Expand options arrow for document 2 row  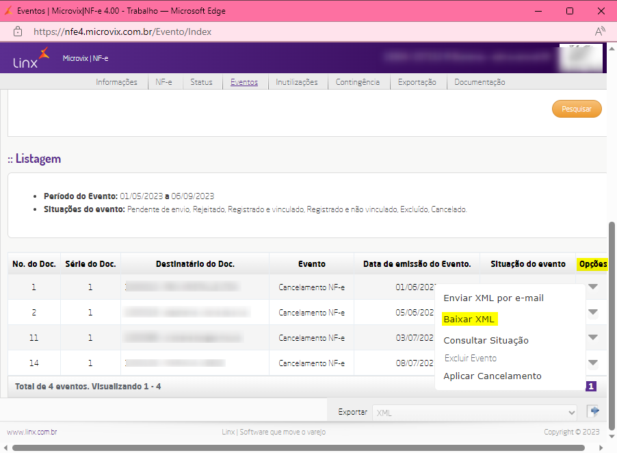[x=593, y=312]
